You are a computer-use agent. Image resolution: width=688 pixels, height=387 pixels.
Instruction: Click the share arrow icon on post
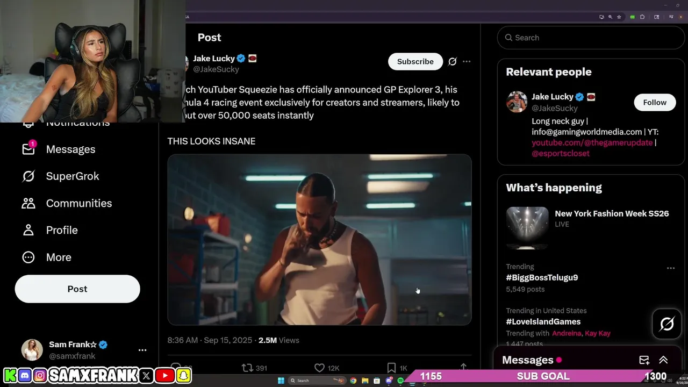pos(463,368)
